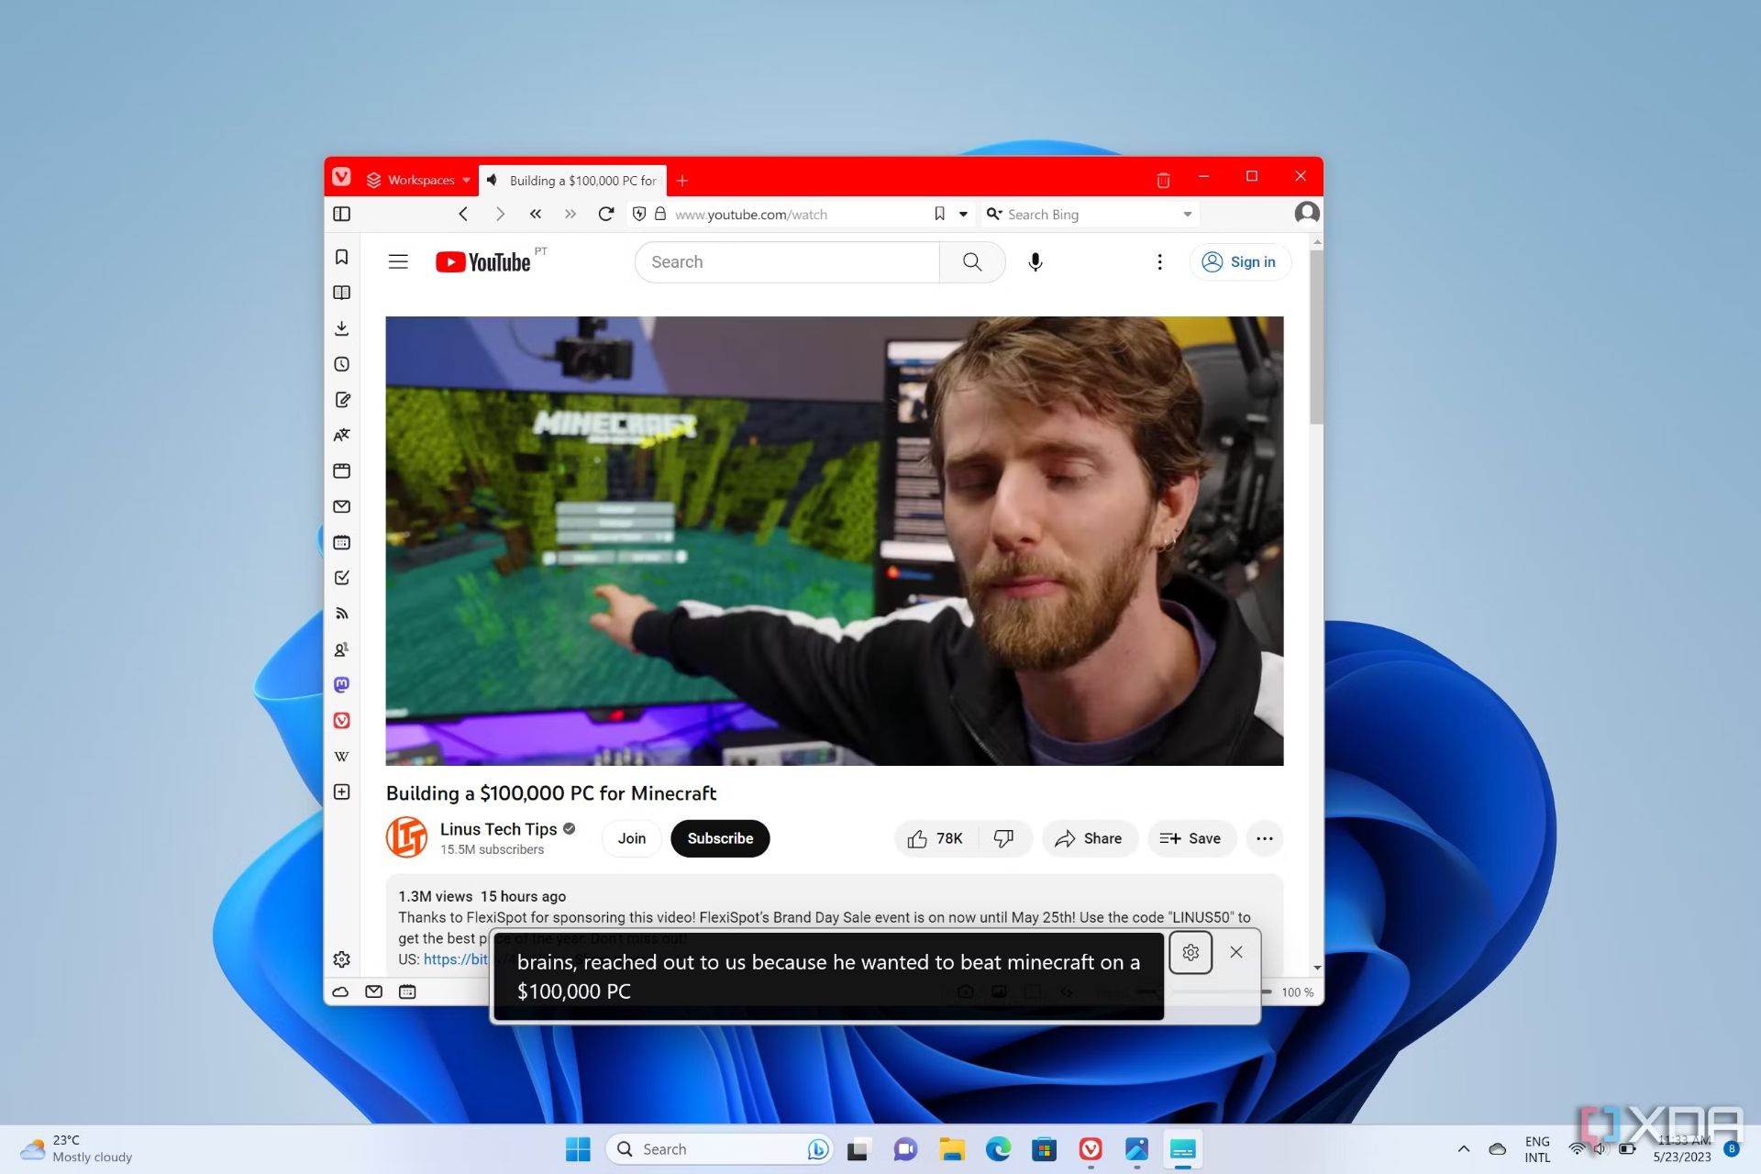Open Vivaldi history panel icon
Image resolution: width=1761 pixels, height=1174 pixels.
pos(342,363)
